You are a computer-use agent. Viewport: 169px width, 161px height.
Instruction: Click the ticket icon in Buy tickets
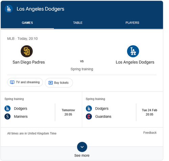coord(51,83)
